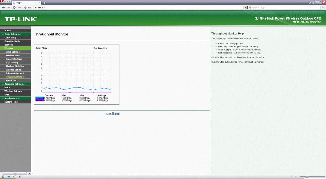
Task: Focus the address bar showing 192.168.1.81
Action: [138, 8]
